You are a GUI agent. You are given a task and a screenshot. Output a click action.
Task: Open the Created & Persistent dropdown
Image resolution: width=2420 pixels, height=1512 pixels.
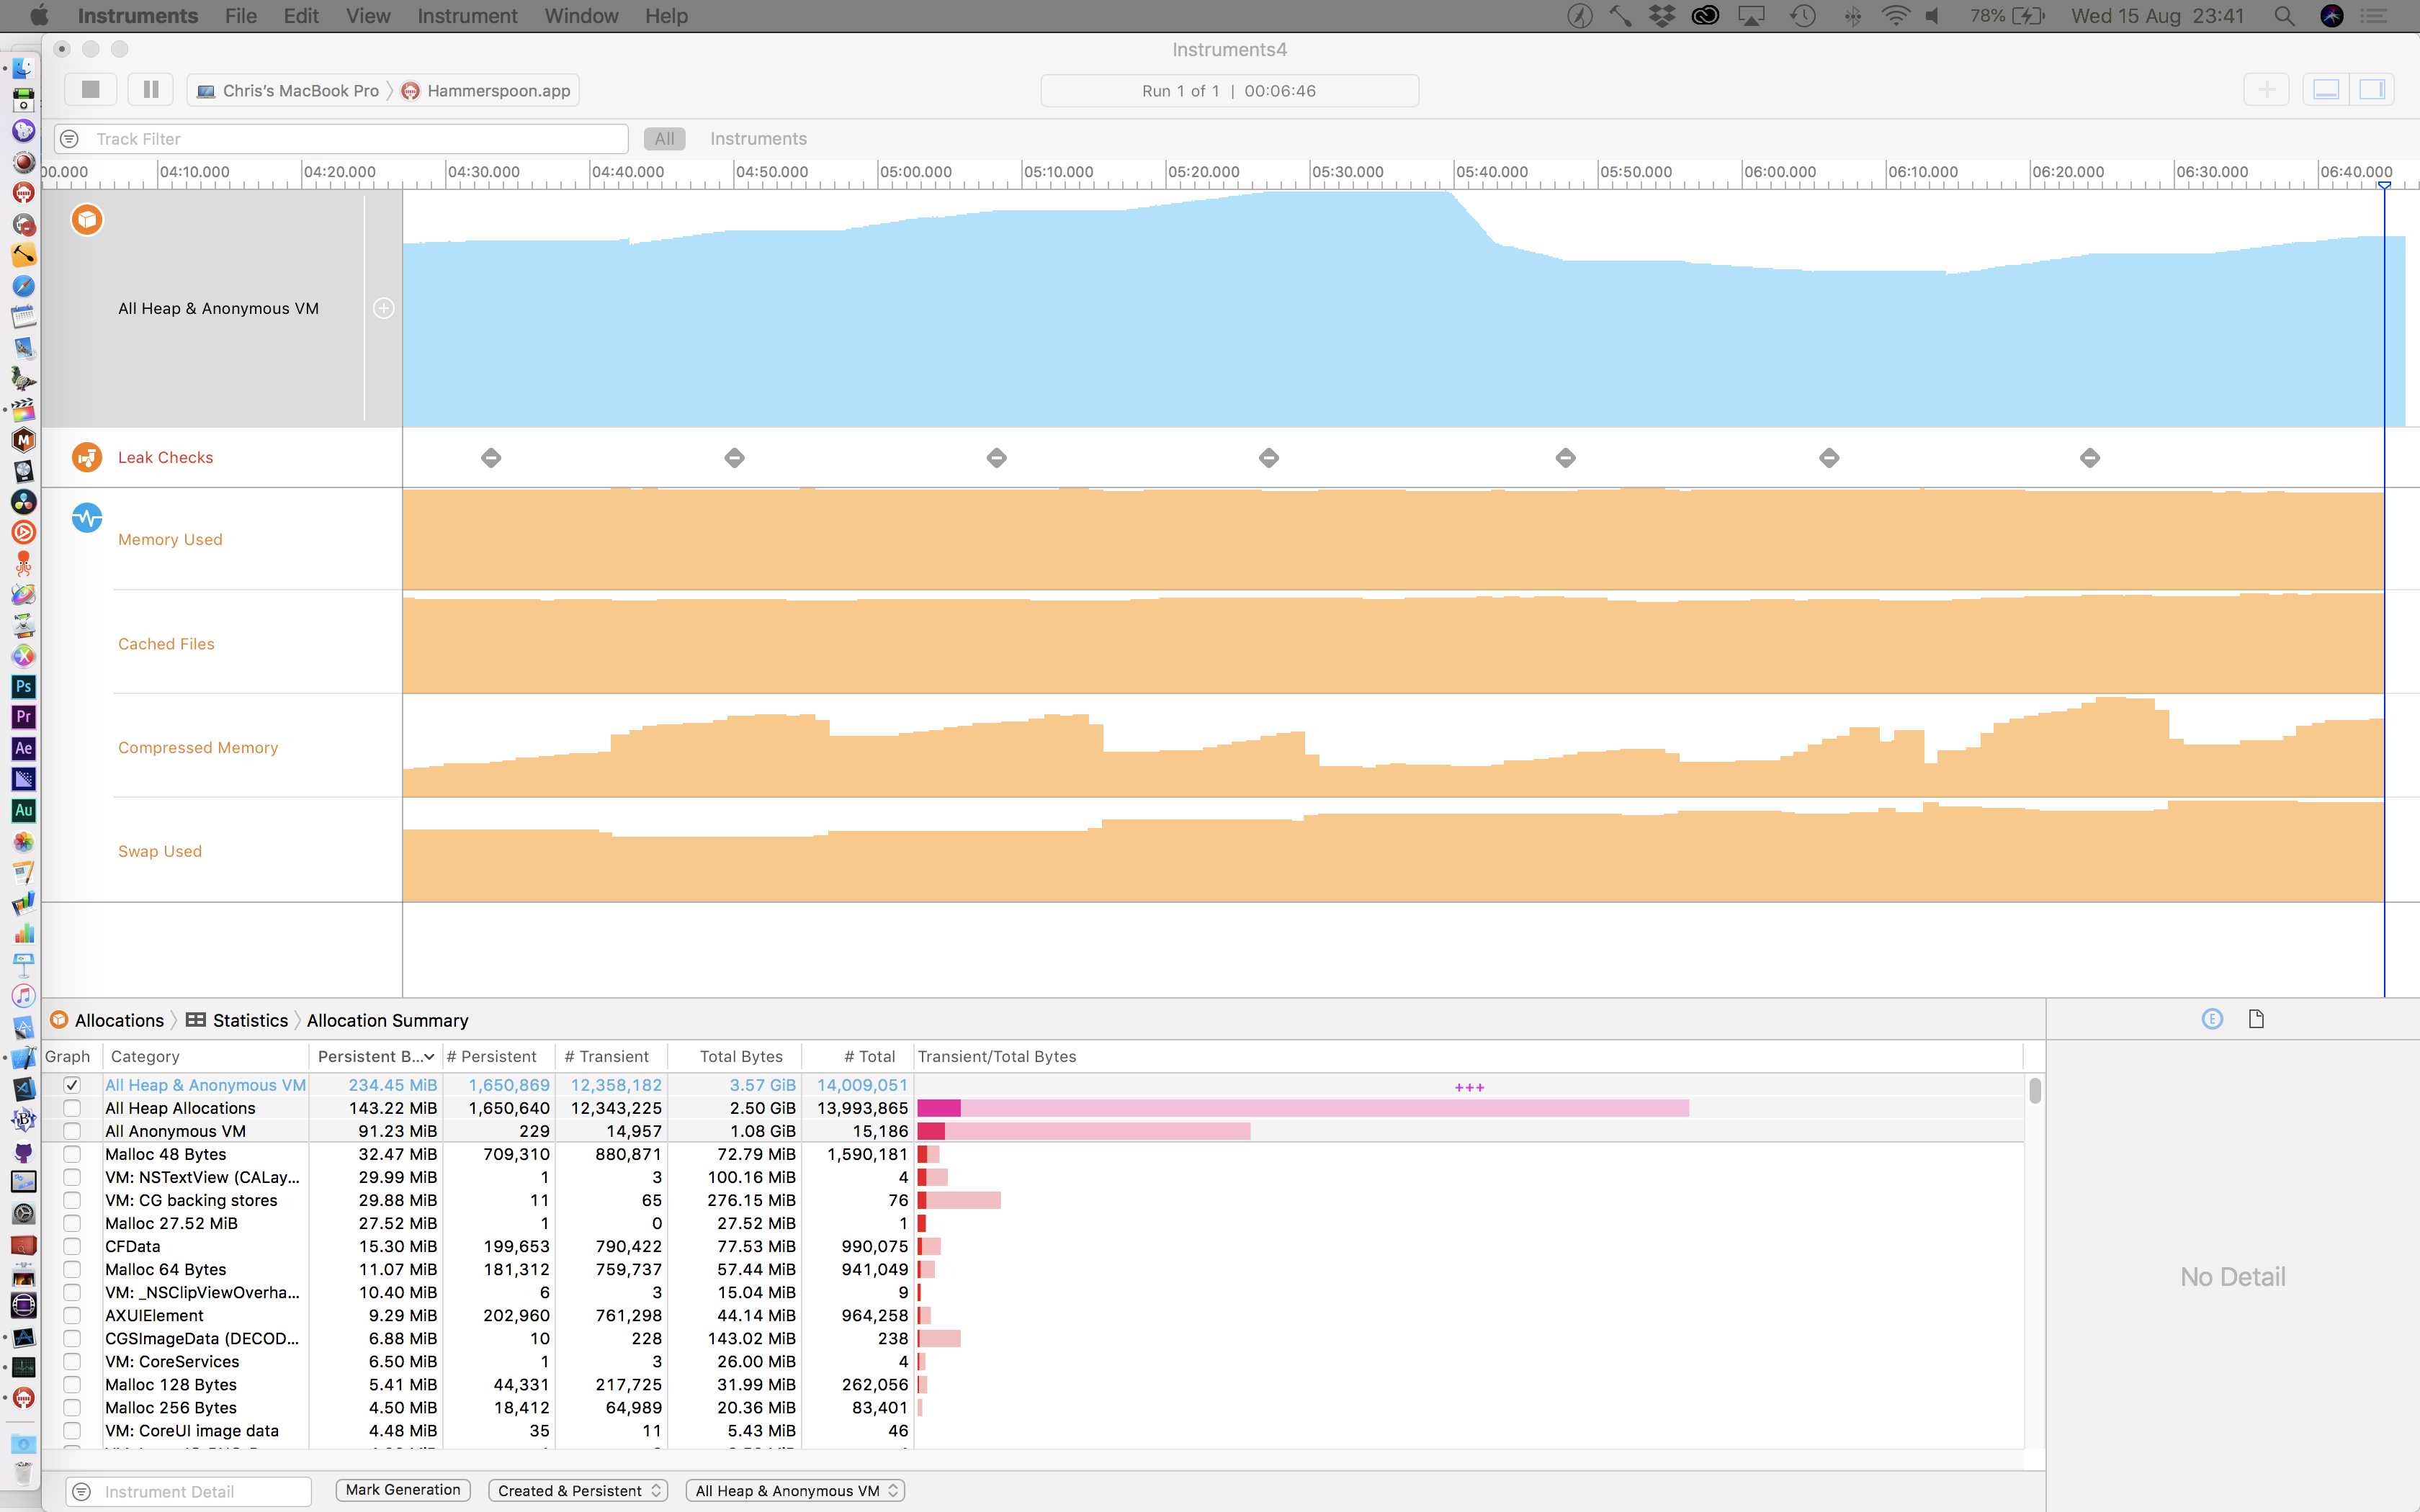click(x=578, y=1490)
